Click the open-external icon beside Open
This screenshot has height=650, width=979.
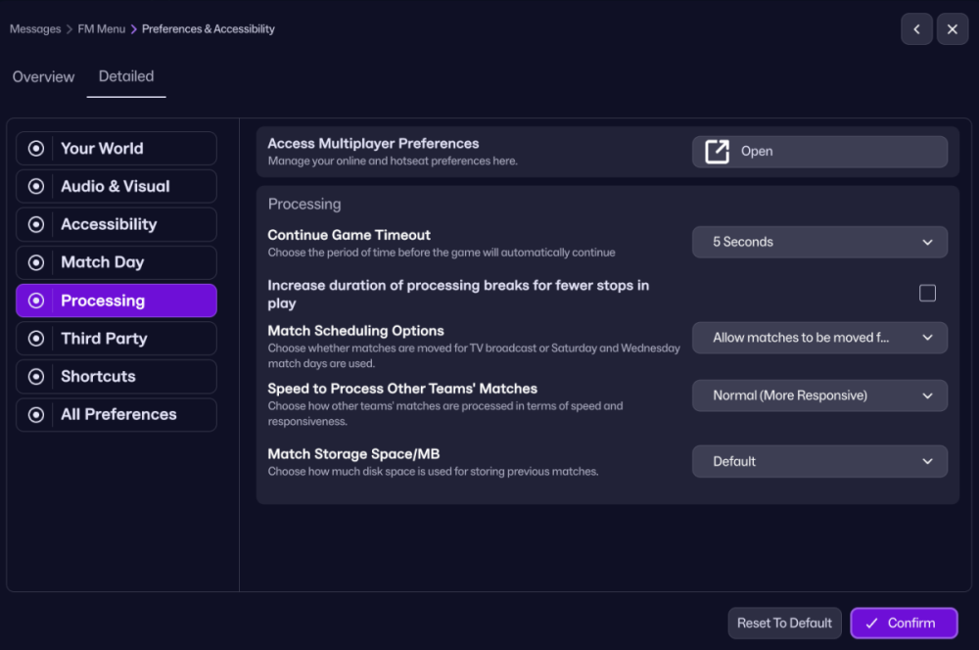(718, 152)
